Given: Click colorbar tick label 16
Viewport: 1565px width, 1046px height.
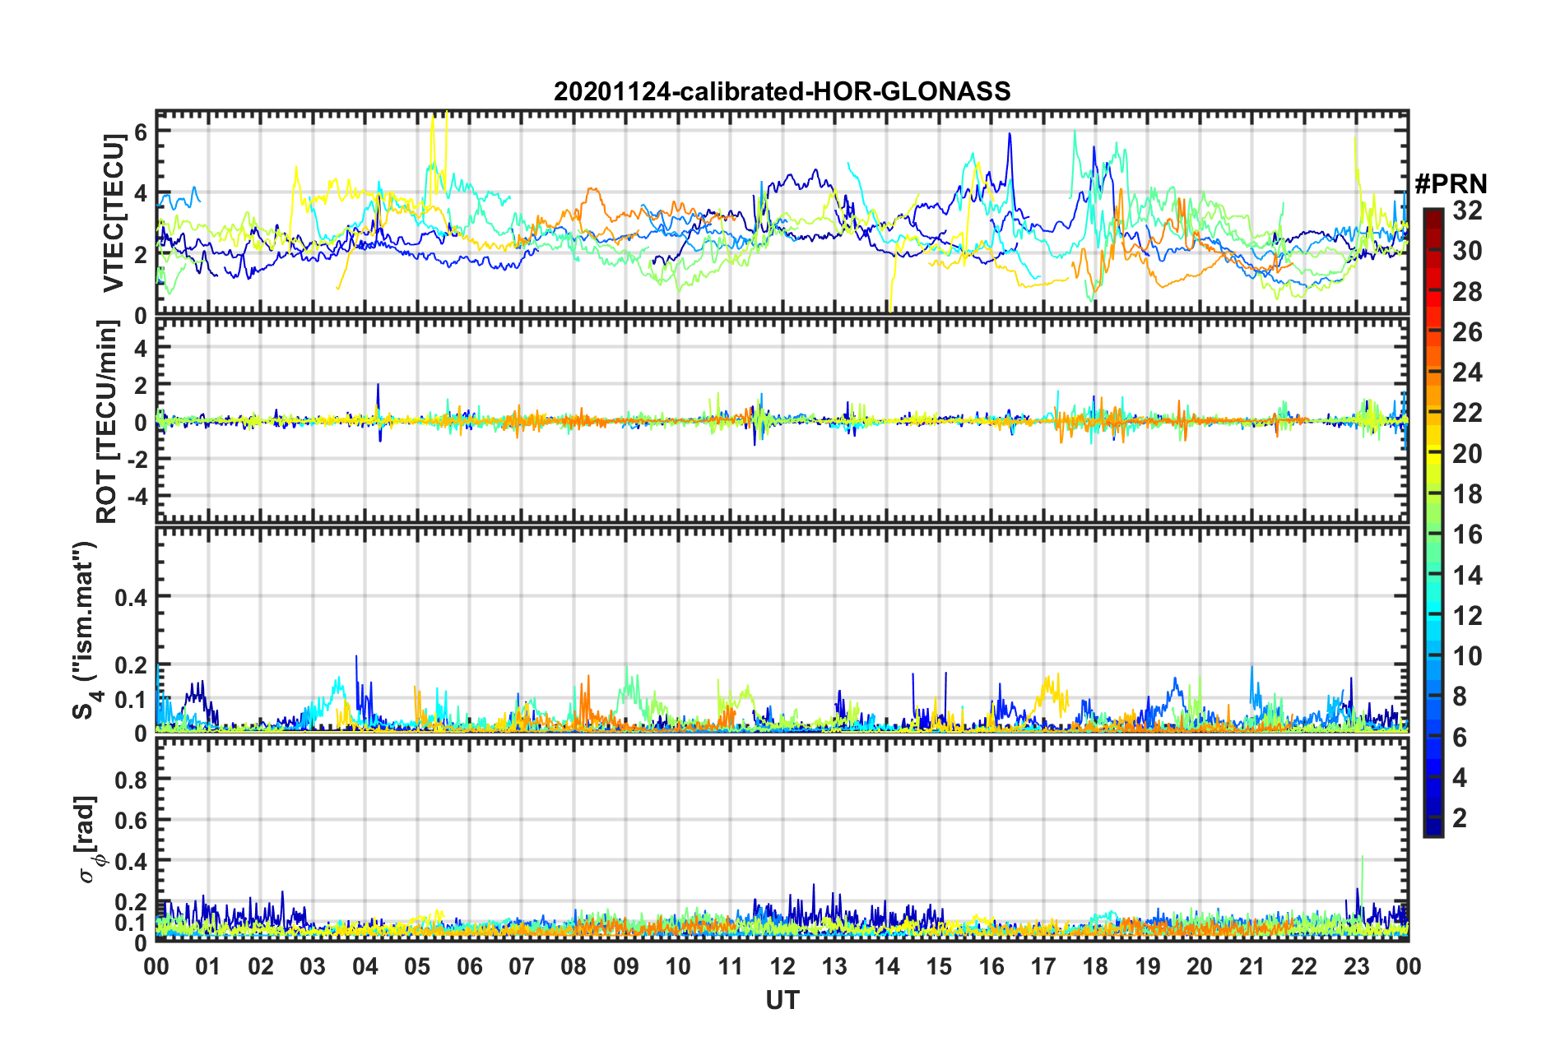Looking at the screenshot, I should 1467,535.
